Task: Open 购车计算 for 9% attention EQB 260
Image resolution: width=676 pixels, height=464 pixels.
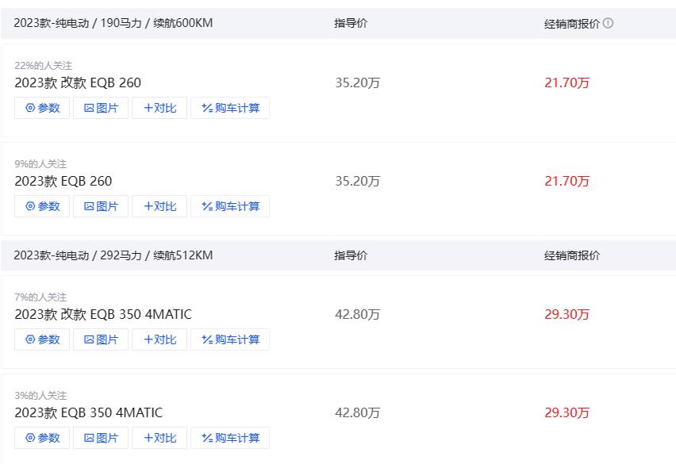Action: coord(230,206)
